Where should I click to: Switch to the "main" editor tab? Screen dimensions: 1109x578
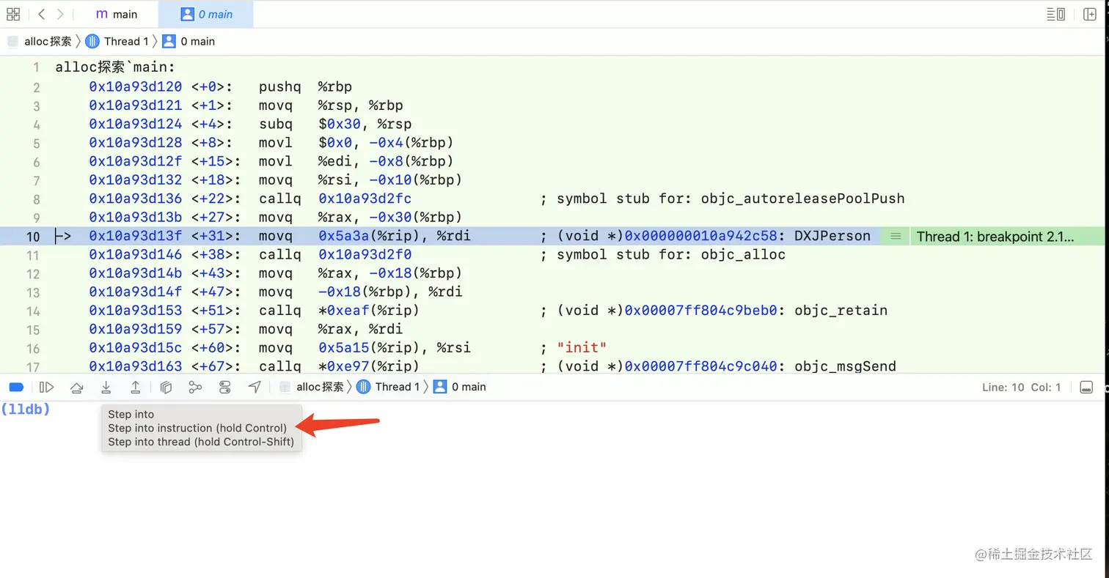click(117, 14)
